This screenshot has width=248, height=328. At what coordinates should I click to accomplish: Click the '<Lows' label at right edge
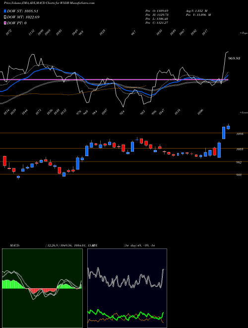pos(244,112)
